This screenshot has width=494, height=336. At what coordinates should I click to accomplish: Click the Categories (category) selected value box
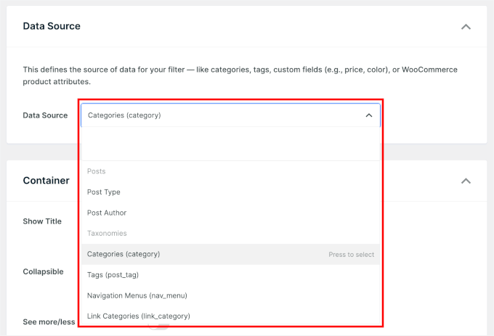point(230,115)
